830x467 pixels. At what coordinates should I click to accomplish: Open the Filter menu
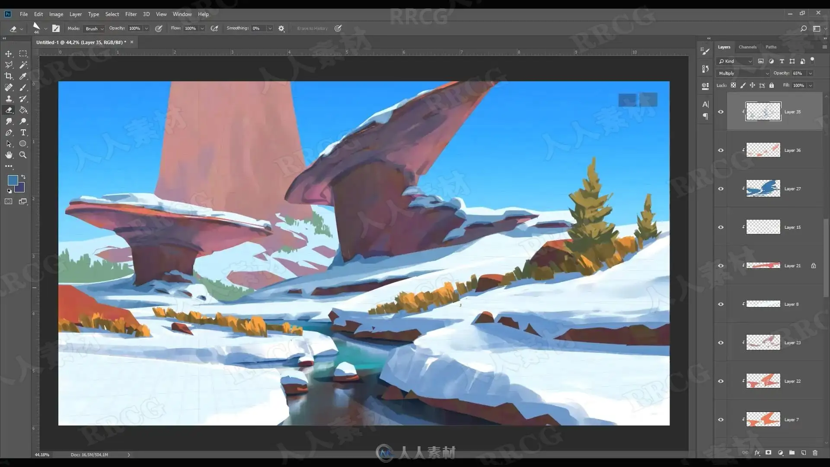tap(131, 14)
